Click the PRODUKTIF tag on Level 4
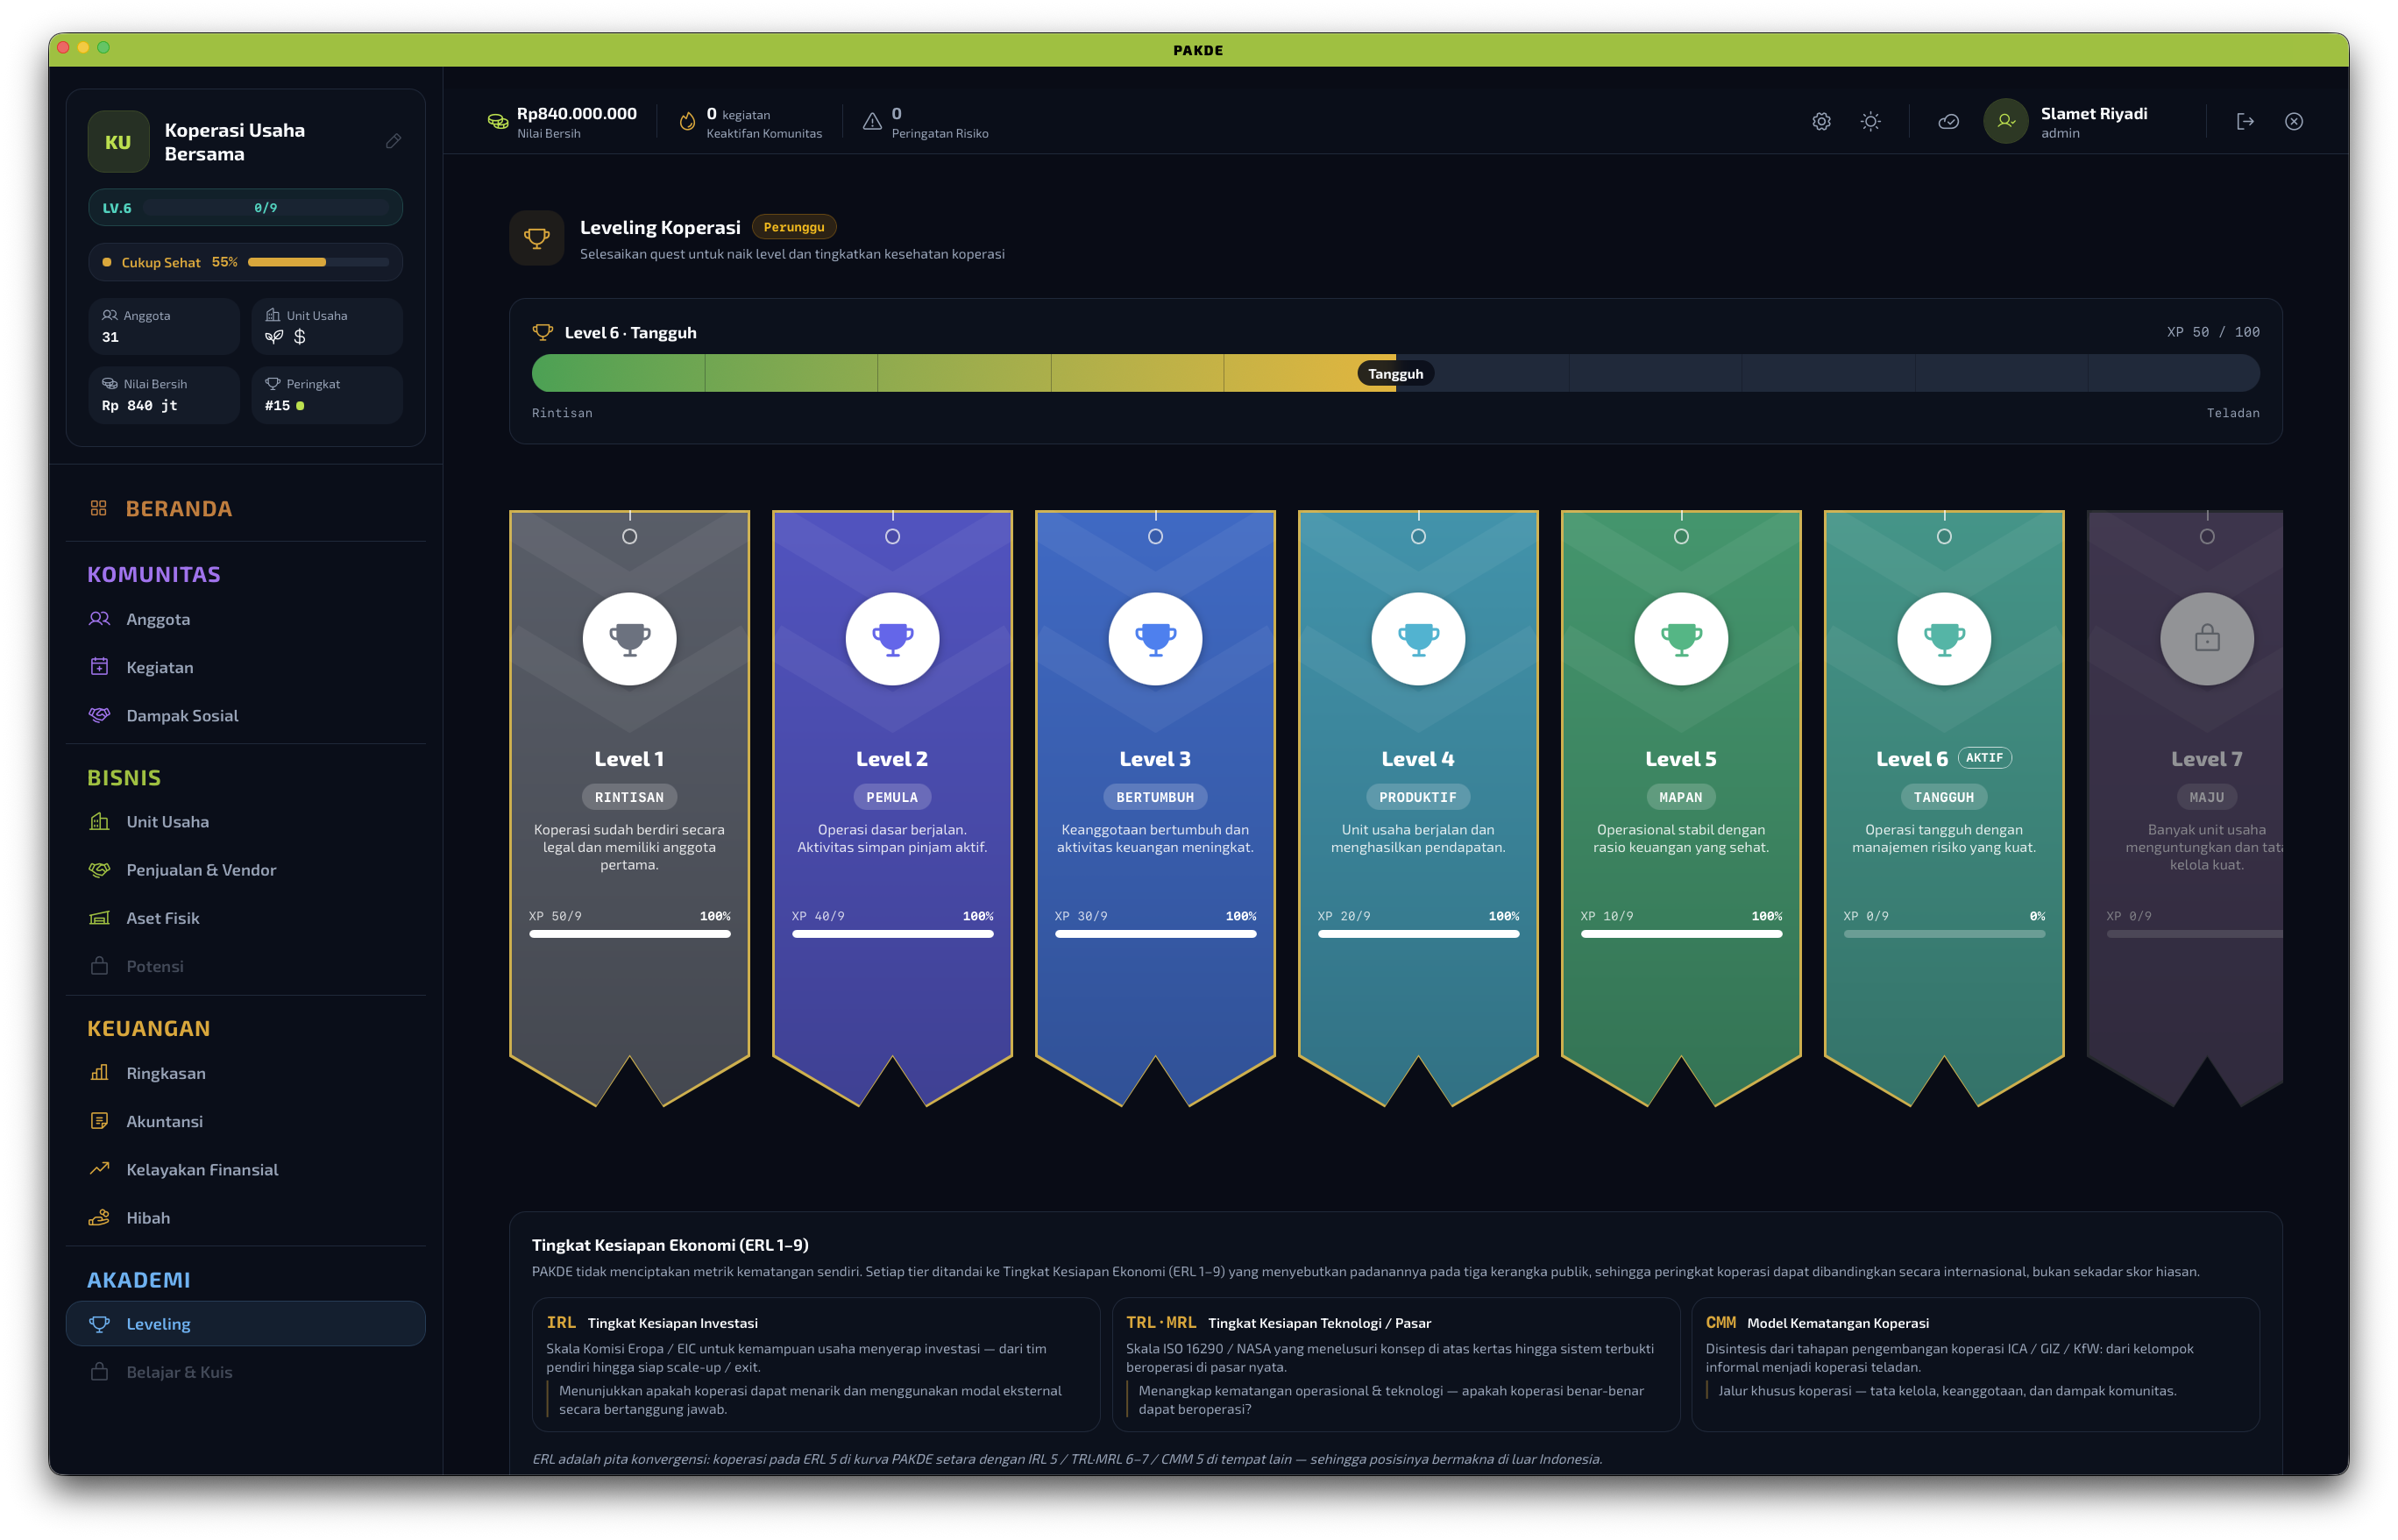This screenshot has width=2398, height=1540. pyautogui.click(x=1418, y=797)
